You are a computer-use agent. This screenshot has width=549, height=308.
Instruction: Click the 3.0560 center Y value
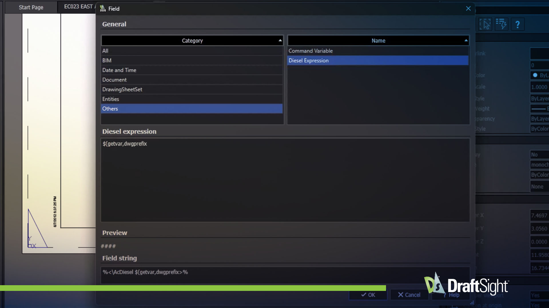(x=540, y=229)
